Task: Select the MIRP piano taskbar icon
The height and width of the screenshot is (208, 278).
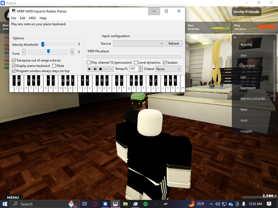Action: tap(115, 204)
